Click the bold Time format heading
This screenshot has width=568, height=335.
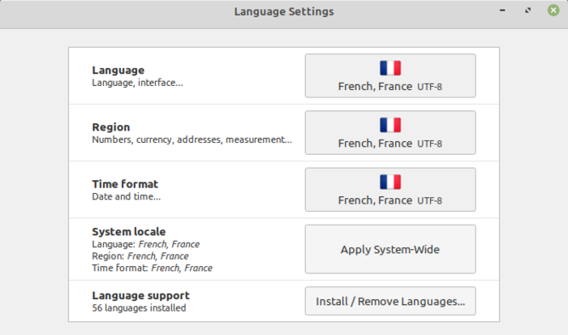coord(125,184)
